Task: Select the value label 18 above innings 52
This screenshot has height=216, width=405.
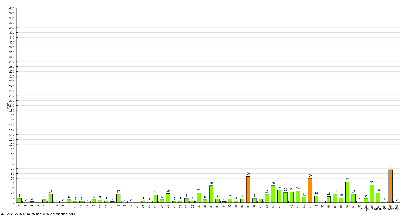Action: click(x=335, y=191)
